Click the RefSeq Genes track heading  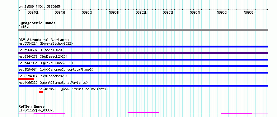click(x=31, y=107)
